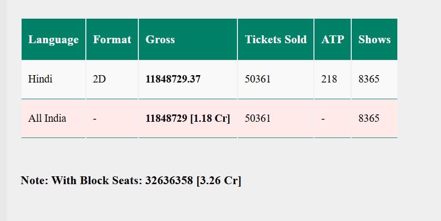Image resolution: width=441 pixels, height=221 pixels.
Task: Click the 2D format cell
Action: 100,79
